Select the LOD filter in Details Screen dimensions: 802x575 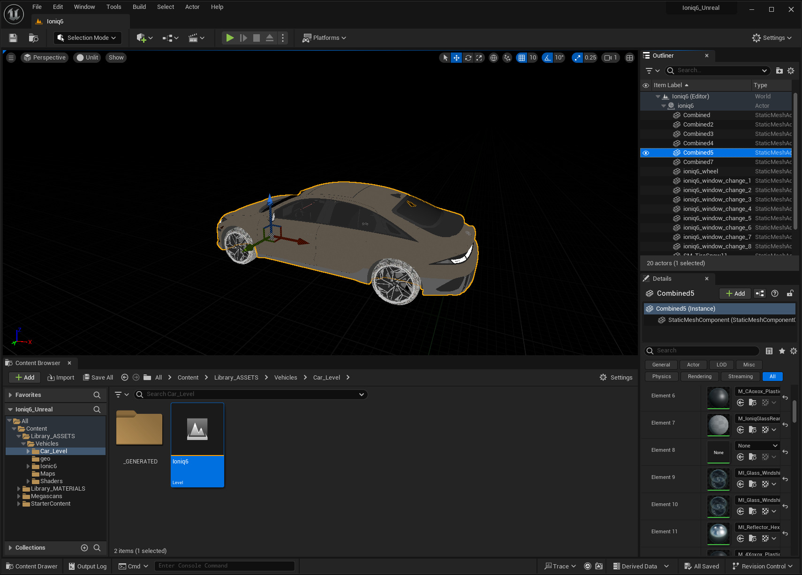[x=721, y=365]
